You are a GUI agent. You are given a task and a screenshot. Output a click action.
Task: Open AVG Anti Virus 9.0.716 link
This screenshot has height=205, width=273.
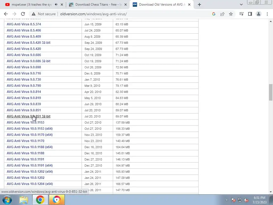pyautogui.click(x=24, y=73)
